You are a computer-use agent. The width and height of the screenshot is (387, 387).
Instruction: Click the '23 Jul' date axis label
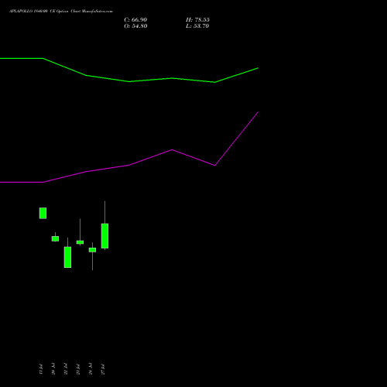tap(78, 369)
